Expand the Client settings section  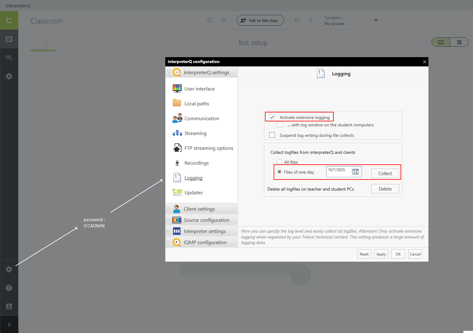[168, 209]
